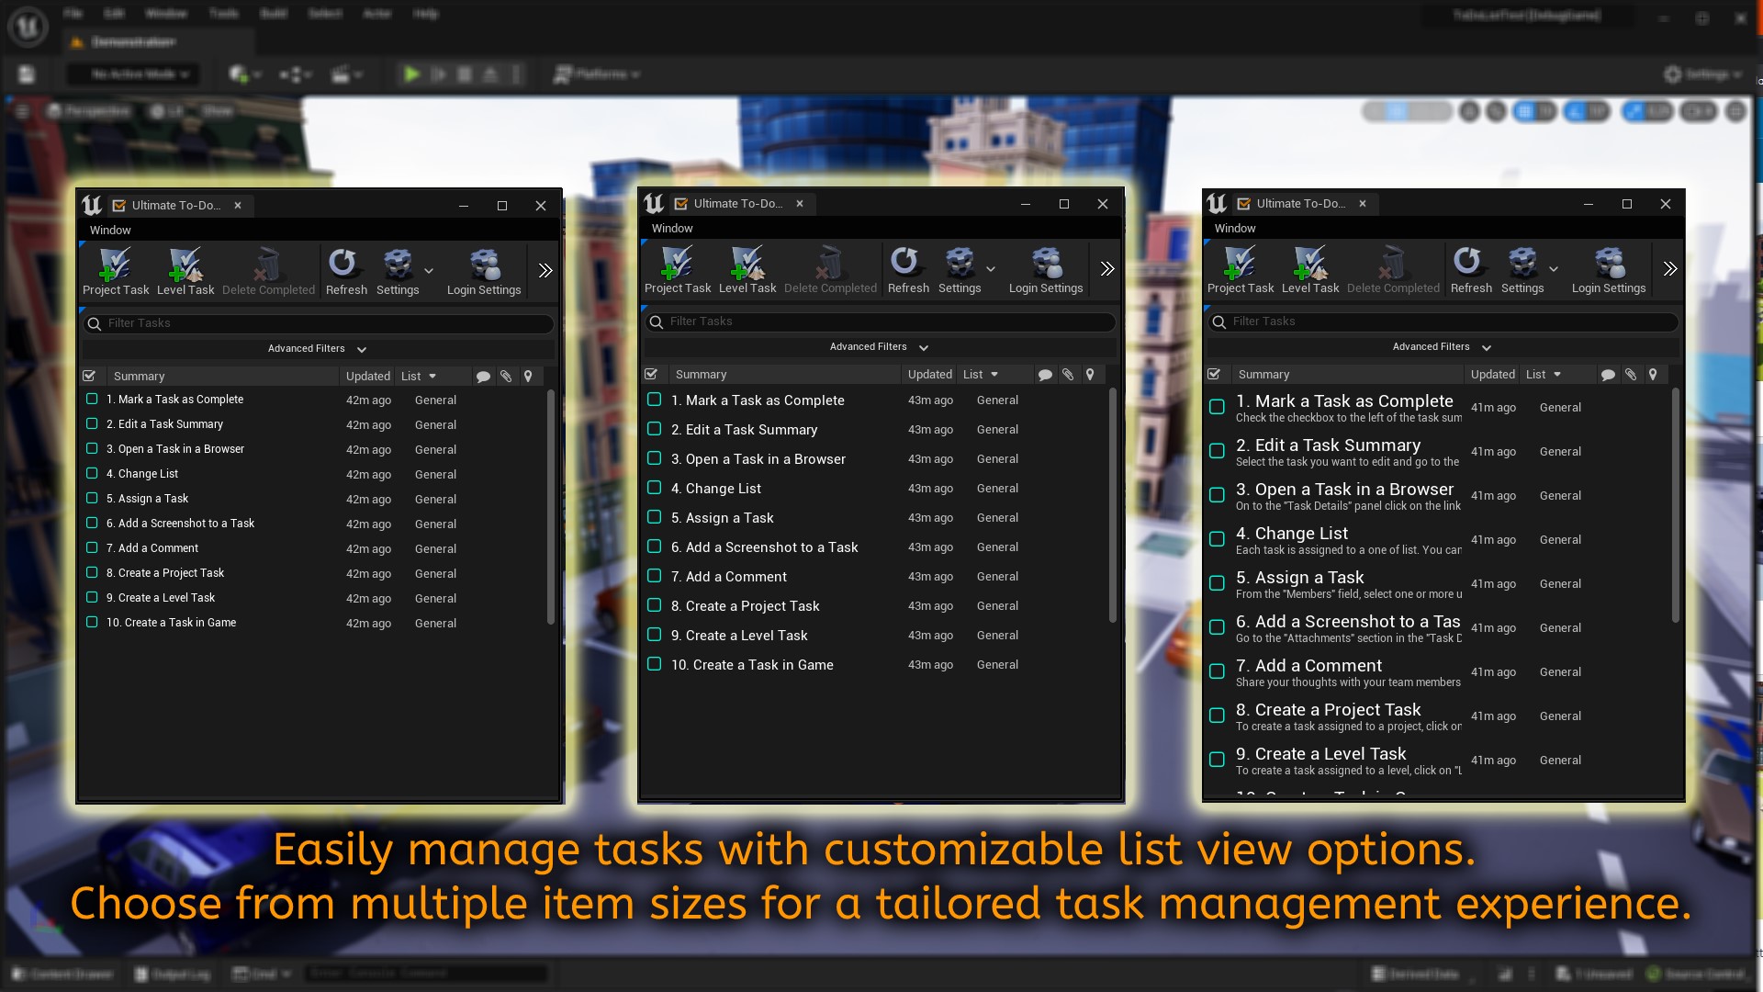Expand Advanced Filters in middle window
The image size is (1763, 992).
click(x=879, y=347)
